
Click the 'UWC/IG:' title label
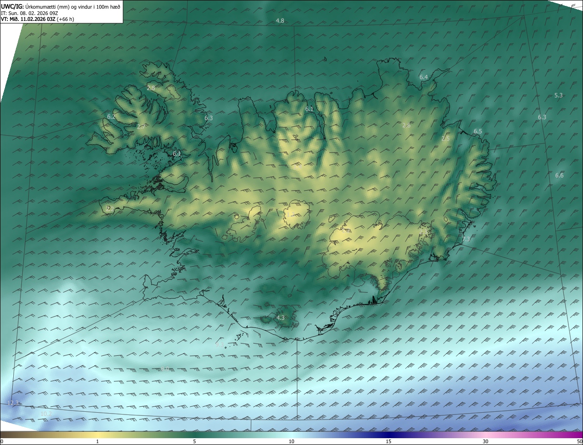coord(12,7)
